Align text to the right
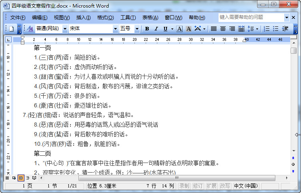The height and width of the screenshot is (193, 301). [x=232, y=29]
